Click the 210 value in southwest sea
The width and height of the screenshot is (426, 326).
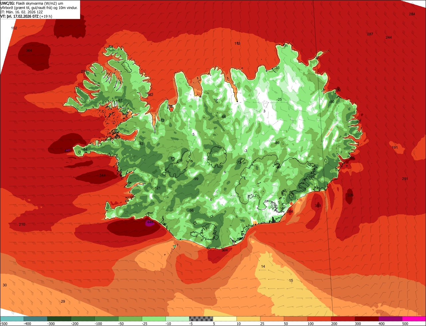click(x=22, y=224)
